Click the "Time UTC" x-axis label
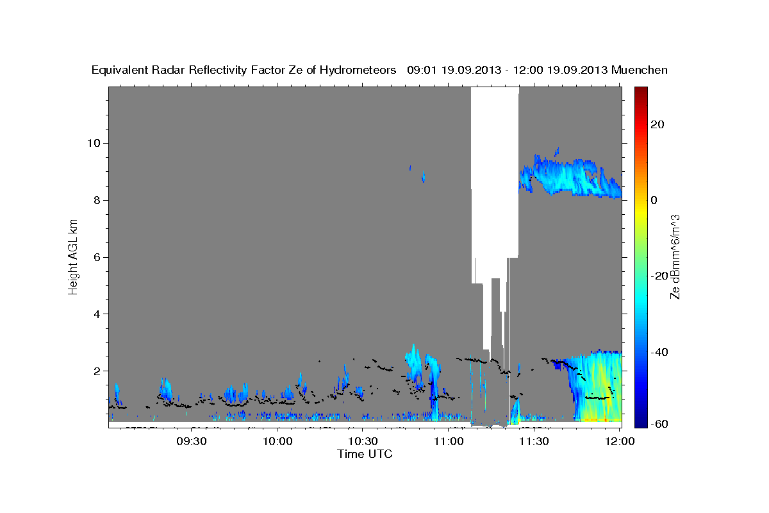This screenshot has width=769, height=513. tap(365, 454)
